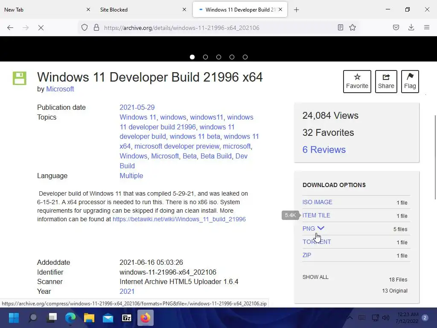Open taskbar Search
The height and width of the screenshot is (328, 437).
pos(33,318)
